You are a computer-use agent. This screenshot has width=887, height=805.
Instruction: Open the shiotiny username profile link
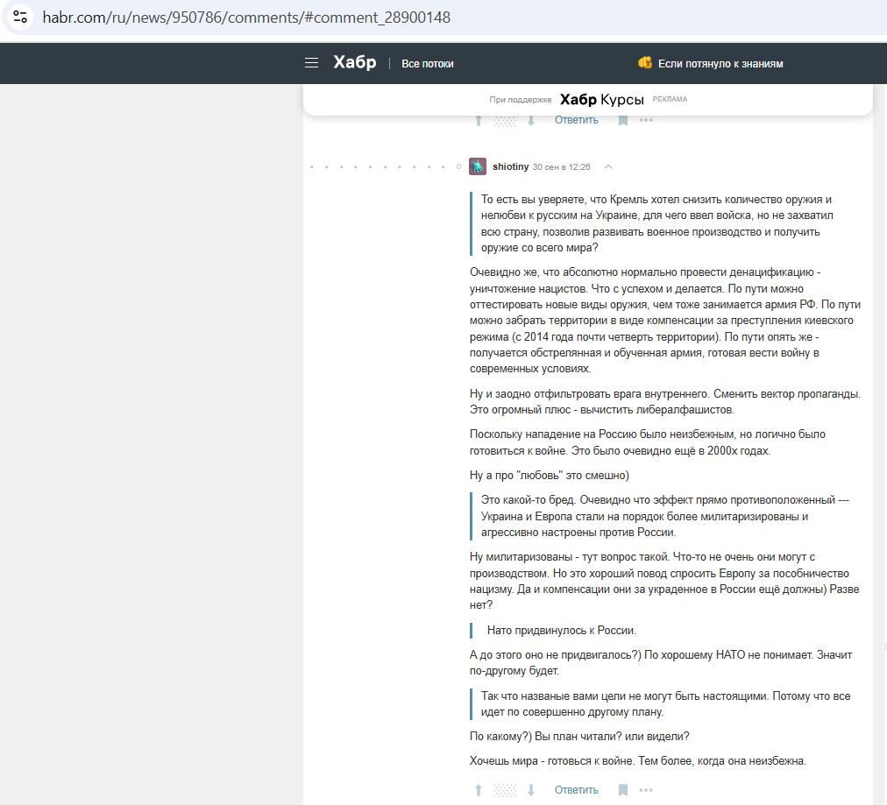[511, 166]
